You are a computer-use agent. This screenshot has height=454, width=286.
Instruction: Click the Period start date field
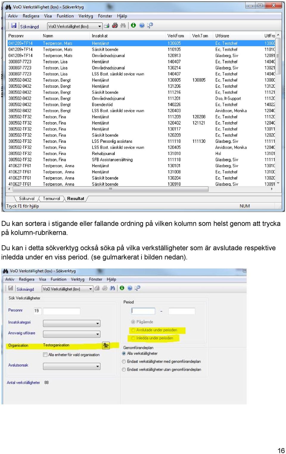(x=143, y=311)
